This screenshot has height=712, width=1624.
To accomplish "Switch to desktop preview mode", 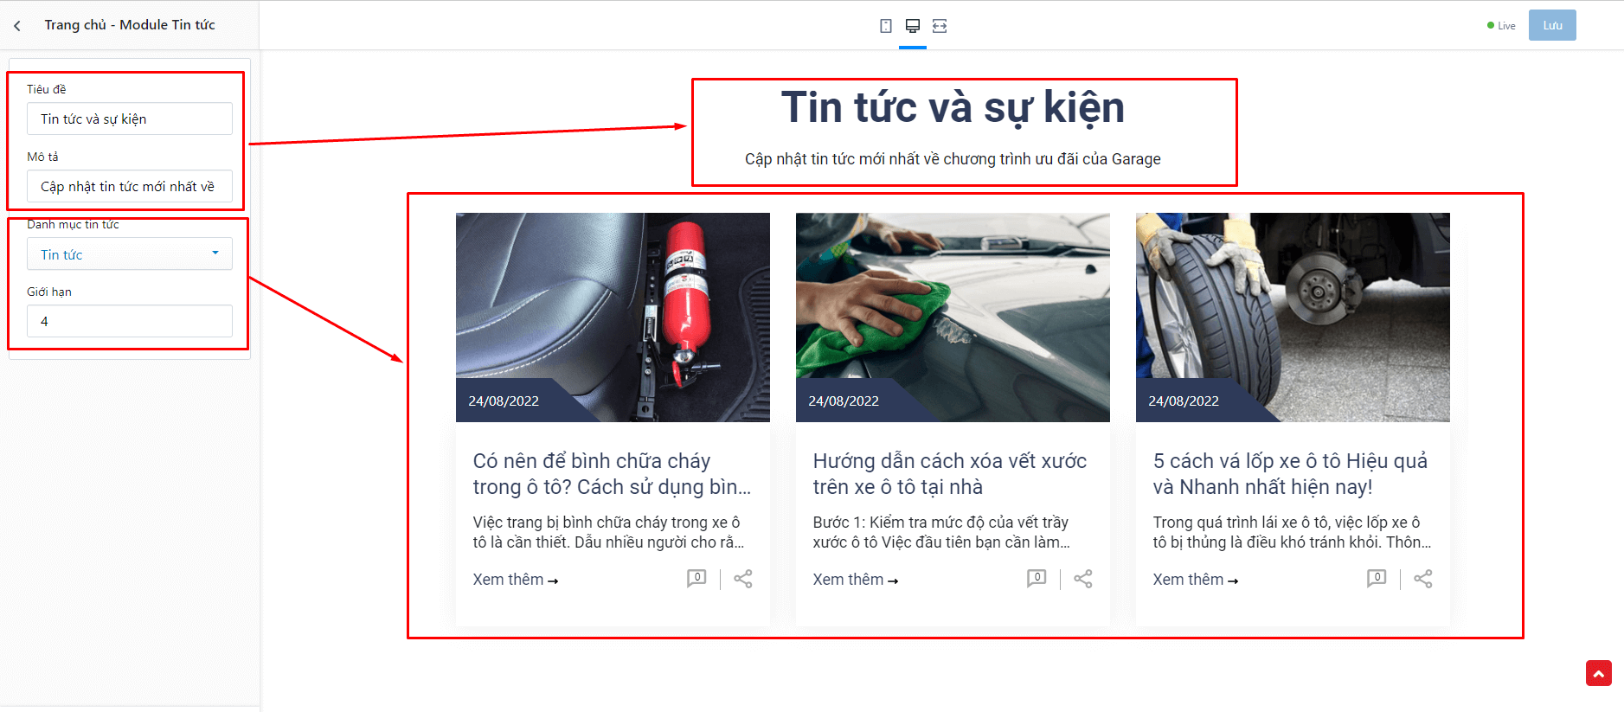I will (913, 26).
